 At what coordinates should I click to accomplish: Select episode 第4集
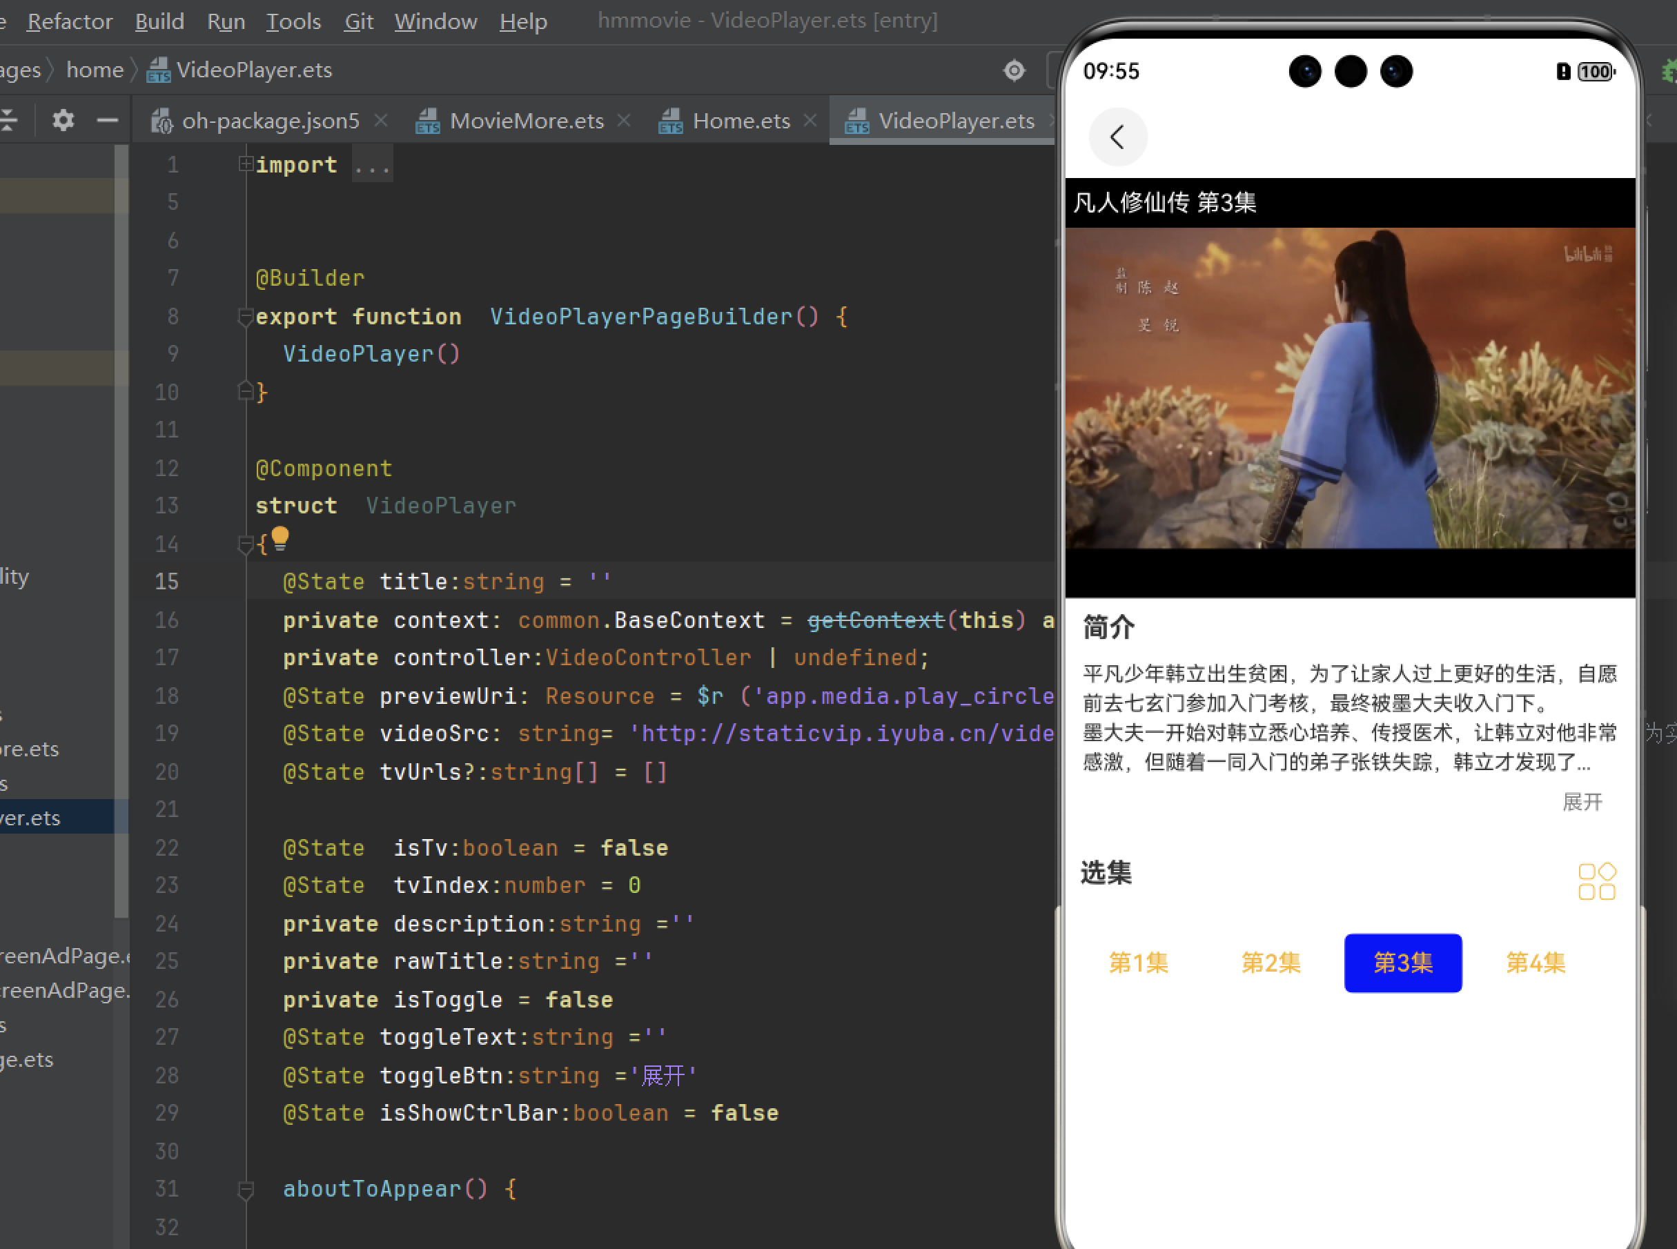pyautogui.click(x=1535, y=963)
